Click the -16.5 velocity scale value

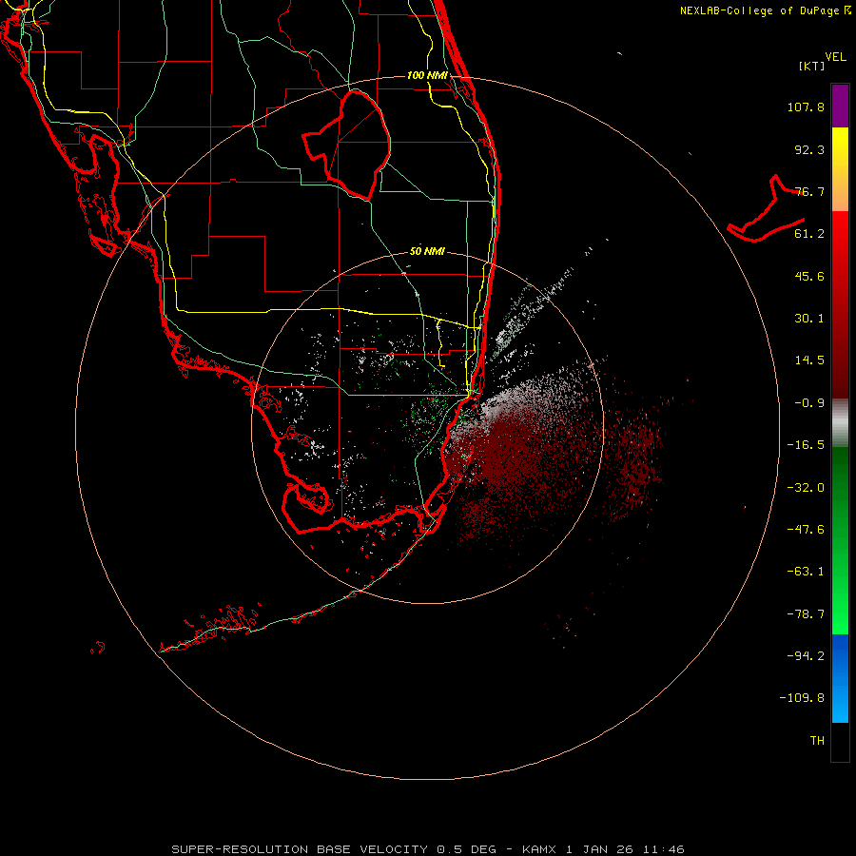806,445
